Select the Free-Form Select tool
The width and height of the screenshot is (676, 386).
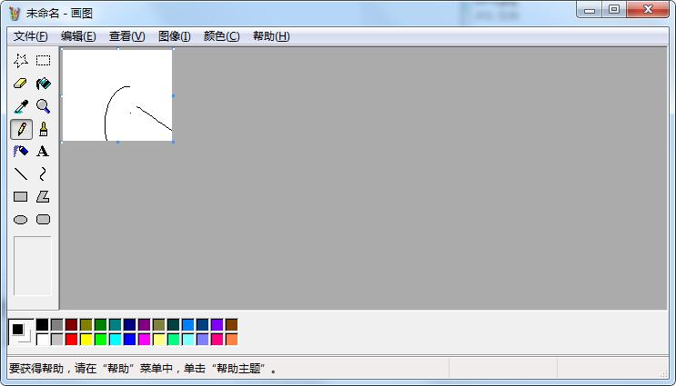(x=21, y=61)
